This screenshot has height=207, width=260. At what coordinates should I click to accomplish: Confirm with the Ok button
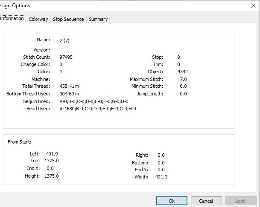pyautogui.click(x=172, y=201)
